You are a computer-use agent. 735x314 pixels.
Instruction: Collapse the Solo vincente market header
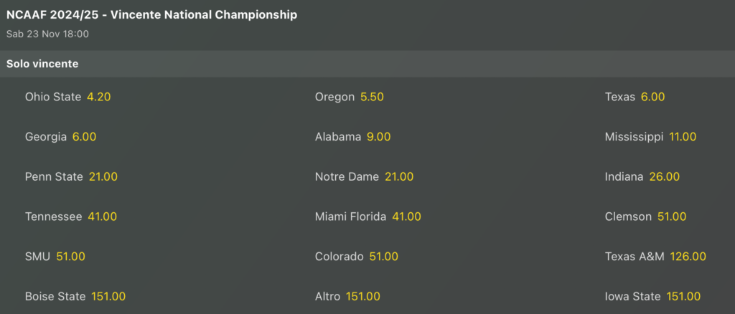coord(367,64)
